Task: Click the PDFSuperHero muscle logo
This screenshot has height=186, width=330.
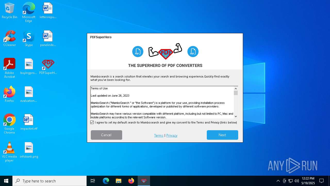Action: [165, 51]
